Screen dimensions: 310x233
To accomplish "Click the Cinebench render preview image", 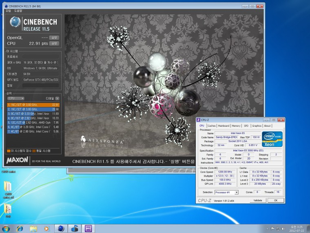I will point(164,85).
